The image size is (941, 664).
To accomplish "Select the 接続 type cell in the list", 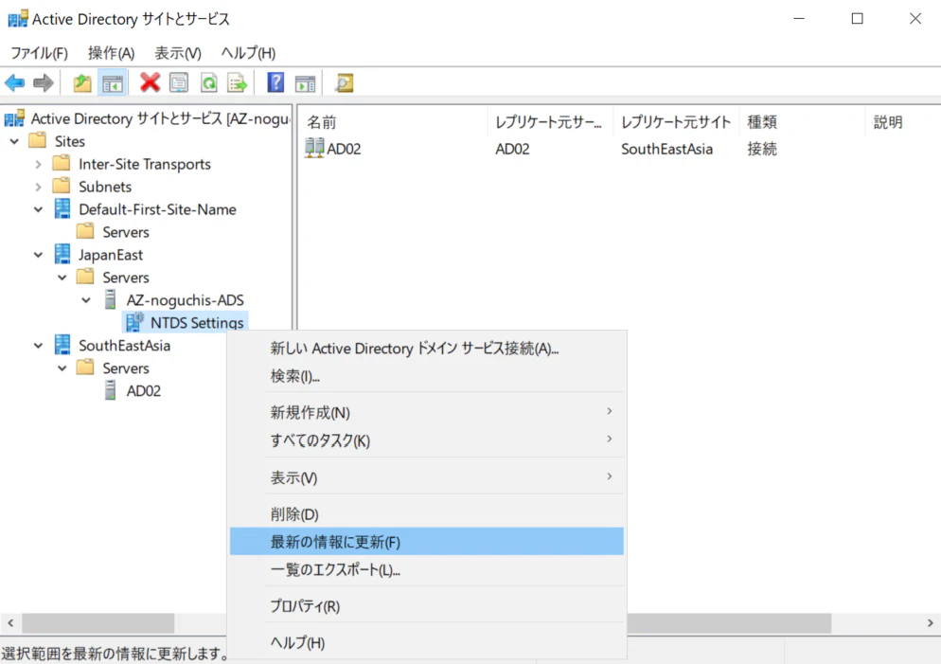I will click(761, 149).
